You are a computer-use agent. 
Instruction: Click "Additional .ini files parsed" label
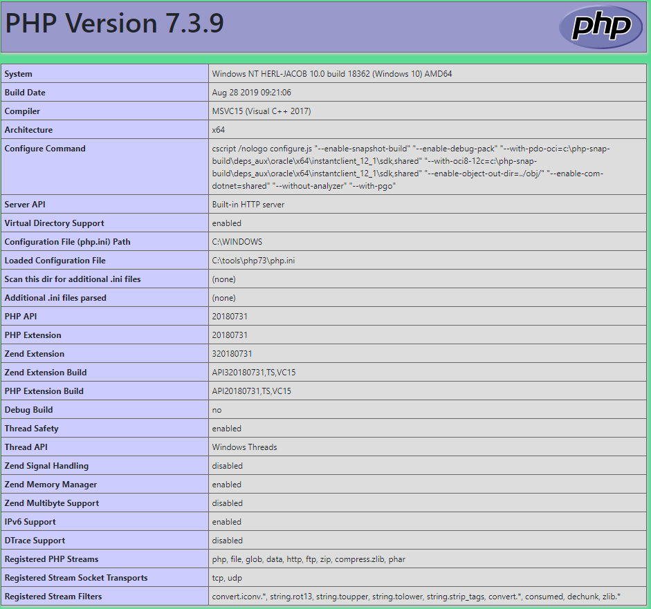click(x=55, y=298)
